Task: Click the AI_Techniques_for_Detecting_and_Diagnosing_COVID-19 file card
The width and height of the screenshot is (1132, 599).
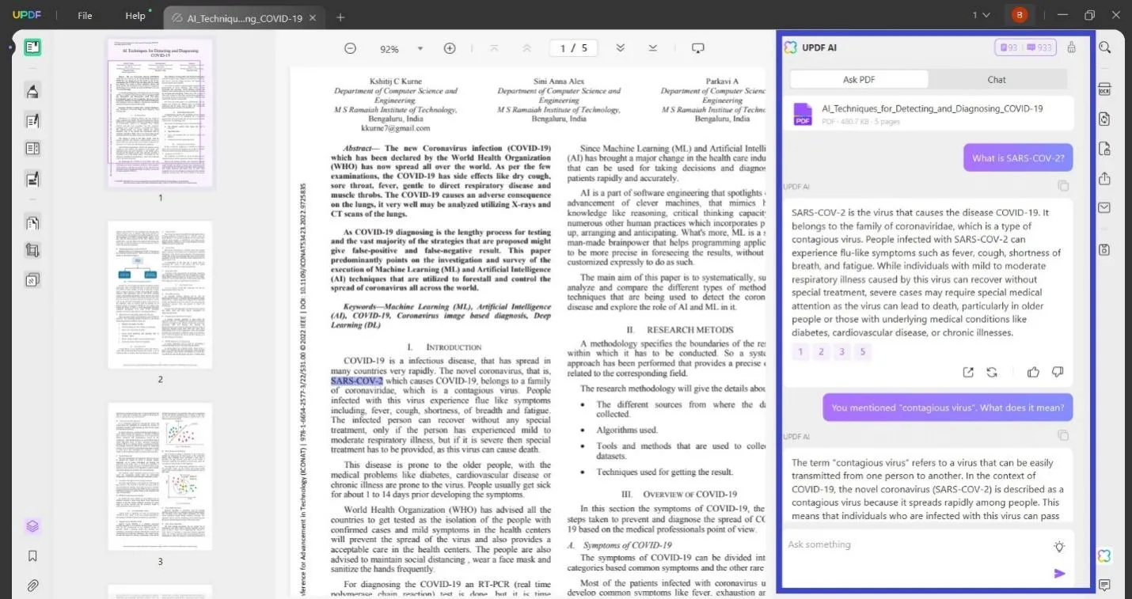Action: pos(929,114)
